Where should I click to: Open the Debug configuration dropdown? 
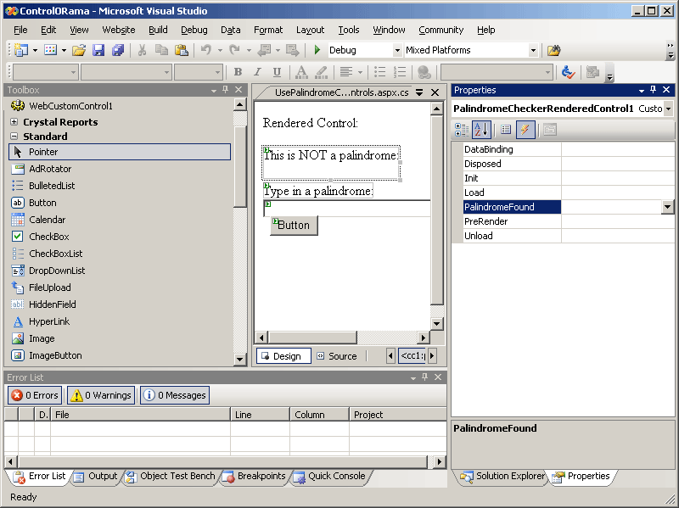tap(396, 51)
